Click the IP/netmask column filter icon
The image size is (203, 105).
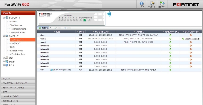[x=93, y=32]
